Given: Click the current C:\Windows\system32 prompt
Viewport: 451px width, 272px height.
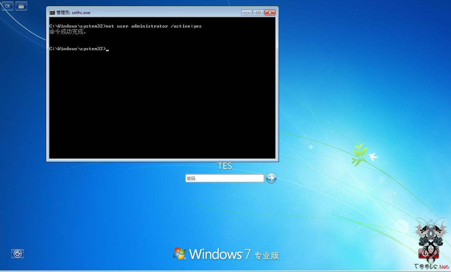Looking at the screenshot, I should point(78,49).
